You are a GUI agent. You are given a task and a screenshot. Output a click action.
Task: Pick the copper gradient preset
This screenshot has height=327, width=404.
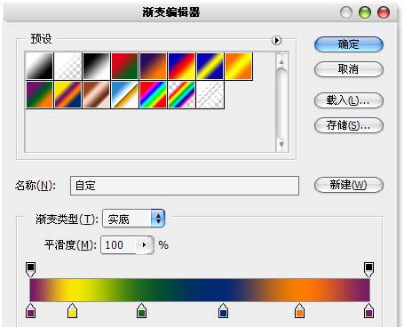coord(96,95)
